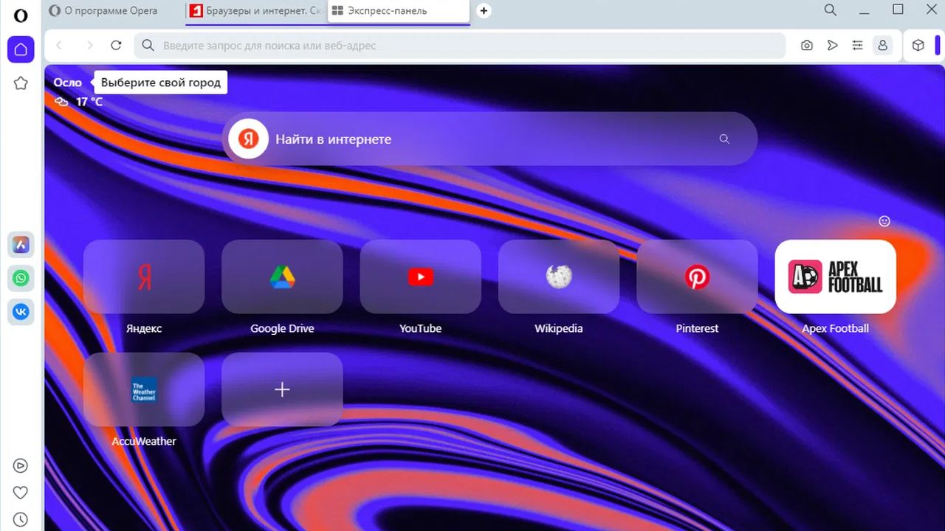Open VK messenger in the sidebar

(21, 312)
